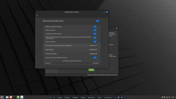Go back using the arrow in Configurações do sistema

37,16
